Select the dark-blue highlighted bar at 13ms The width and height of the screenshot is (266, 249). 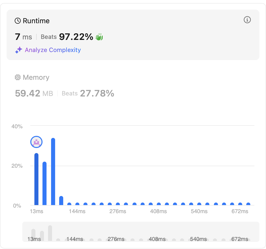[36, 179]
